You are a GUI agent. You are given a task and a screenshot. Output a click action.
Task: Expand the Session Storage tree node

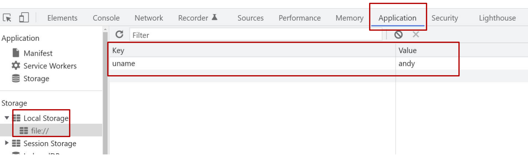[7, 143]
